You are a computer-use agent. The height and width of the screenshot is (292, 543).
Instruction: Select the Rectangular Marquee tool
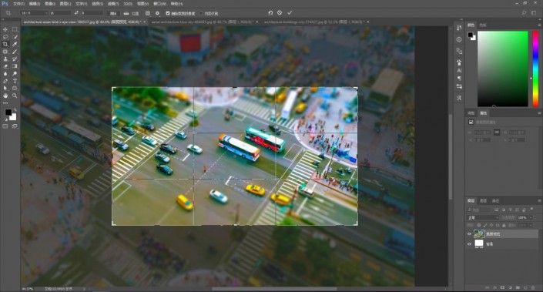(x=15, y=29)
